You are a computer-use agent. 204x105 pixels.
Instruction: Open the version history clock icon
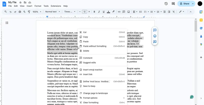tap(166, 4)
